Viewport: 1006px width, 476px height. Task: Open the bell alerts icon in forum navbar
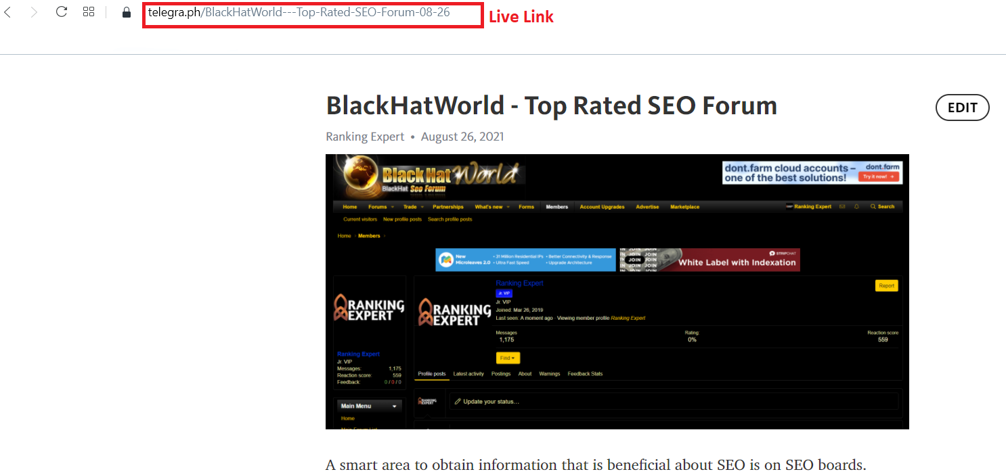click(x=856, y=207)
